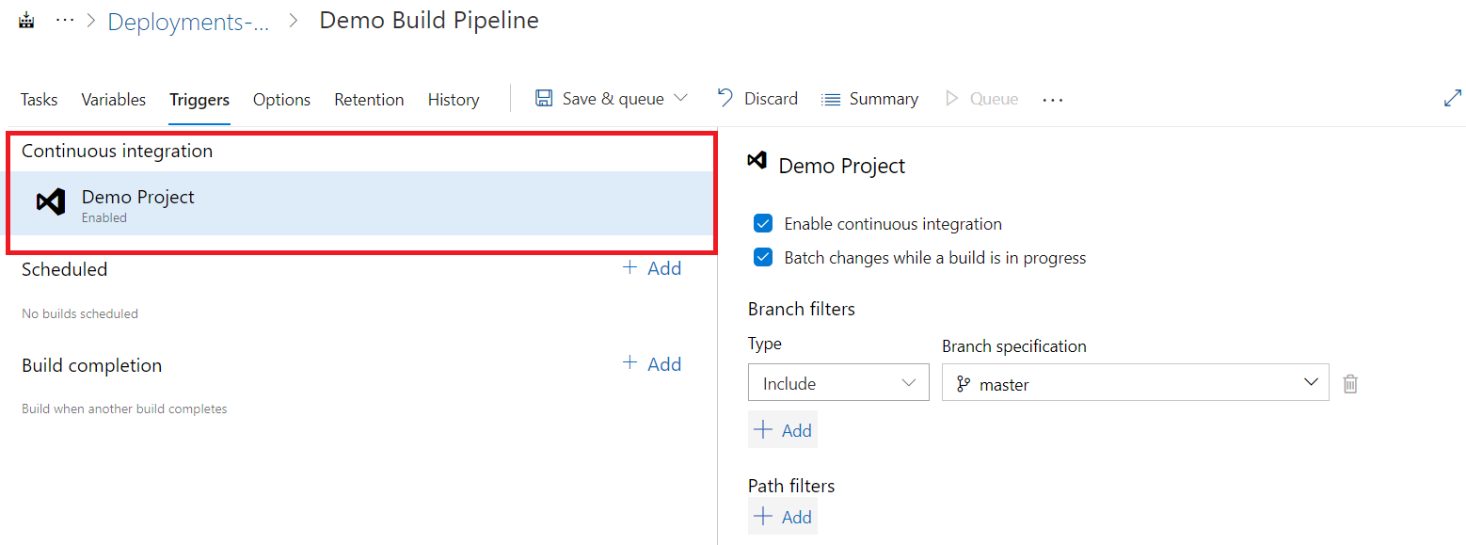
Task: Click the Save & queue label
Action: tap(613, 99)
